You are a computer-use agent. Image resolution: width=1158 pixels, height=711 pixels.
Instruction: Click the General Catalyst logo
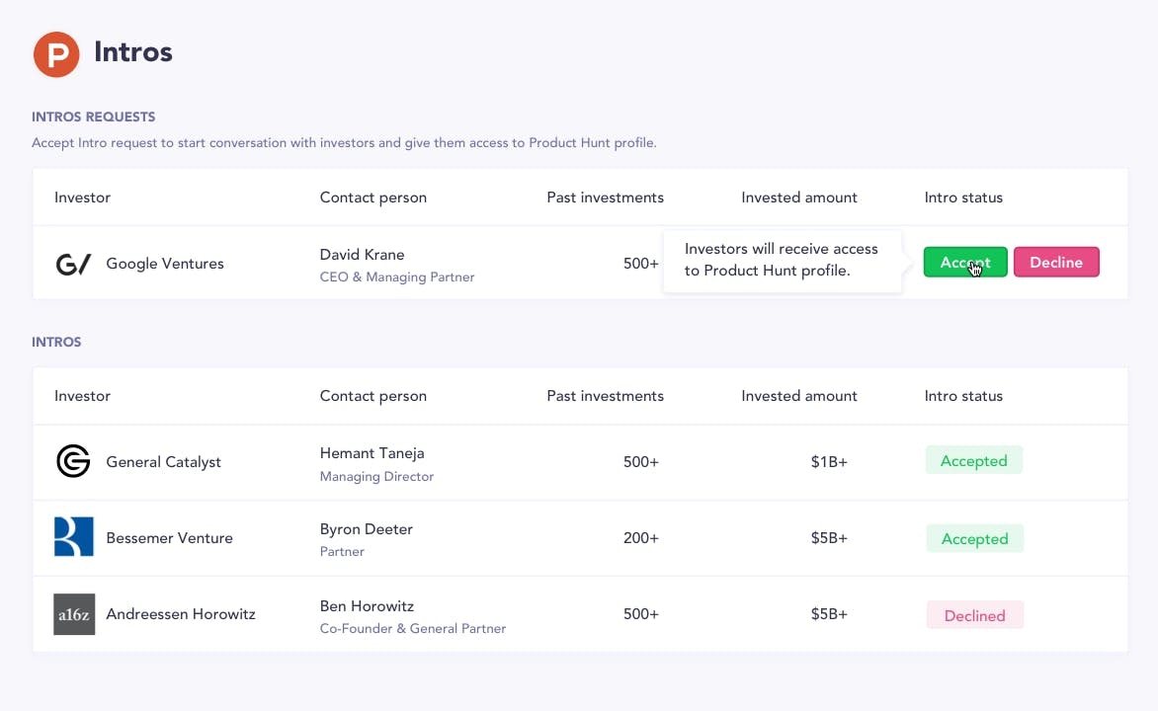73,461
